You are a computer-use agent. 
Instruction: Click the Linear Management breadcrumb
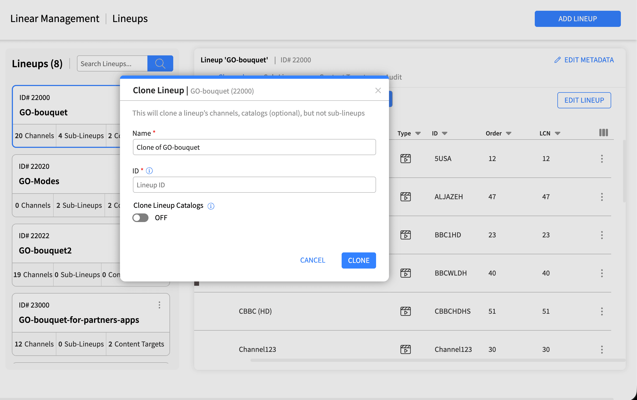pyautogui.click(x=55, y=19)
